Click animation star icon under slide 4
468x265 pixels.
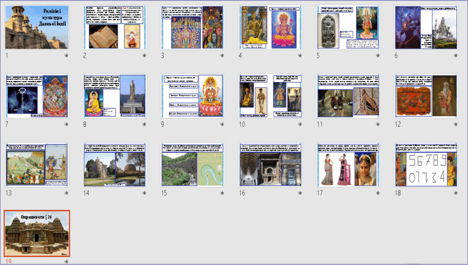(x=300, y=55)
